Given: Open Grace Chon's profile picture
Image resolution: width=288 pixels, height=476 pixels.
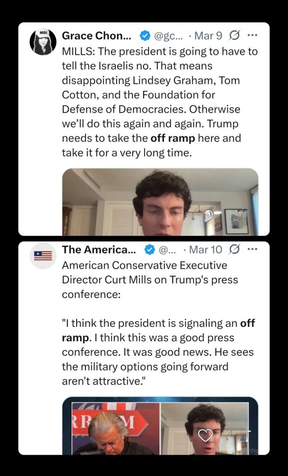Looking at the screenshot, I should [43, 41].
